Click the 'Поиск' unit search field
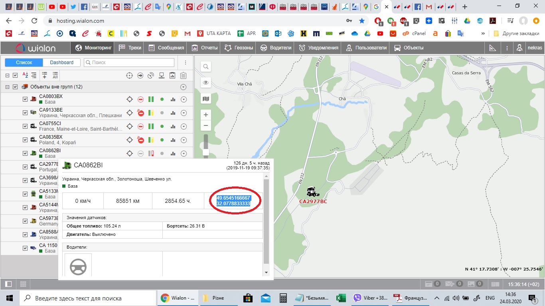Screen dimensions: 545x306 [132, 63]
